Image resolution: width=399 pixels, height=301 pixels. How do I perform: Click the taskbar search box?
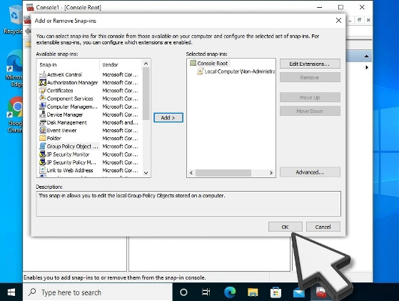pos(98,292)
